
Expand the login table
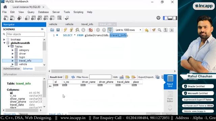(12, 57)
